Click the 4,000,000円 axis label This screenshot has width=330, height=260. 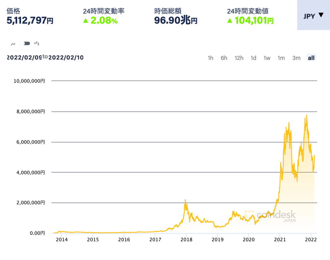tap(31, 172)
